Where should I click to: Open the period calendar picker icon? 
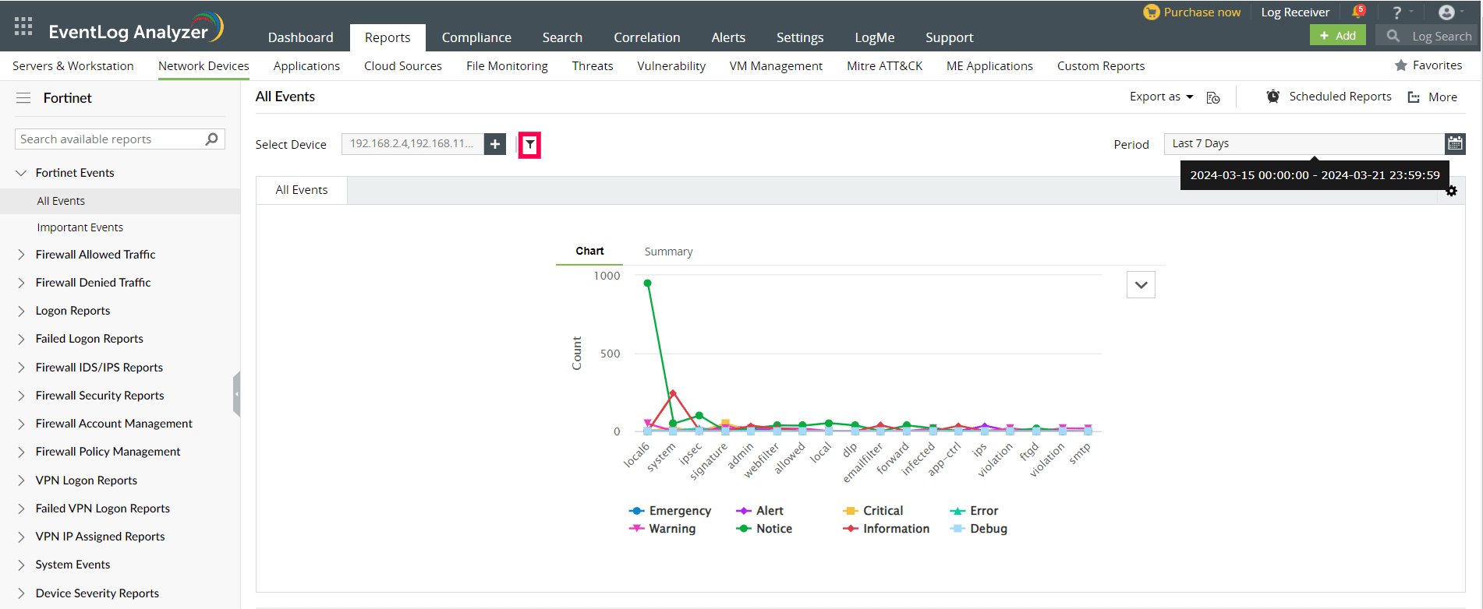[1455, 143]
